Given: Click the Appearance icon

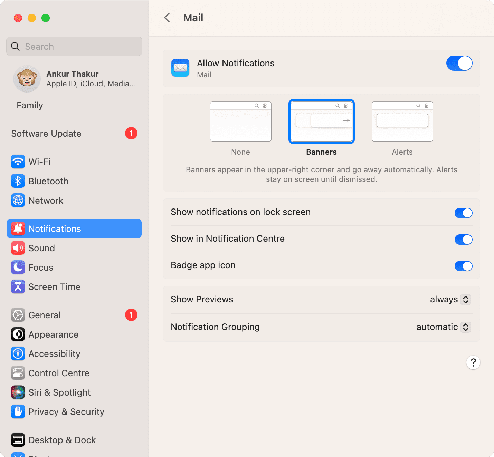Looking at the screenshot, I should [x=18, y=334].
